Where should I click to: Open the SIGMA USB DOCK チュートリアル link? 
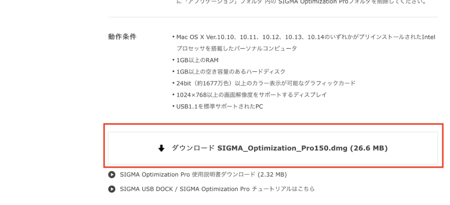click(x=217, y=189)
